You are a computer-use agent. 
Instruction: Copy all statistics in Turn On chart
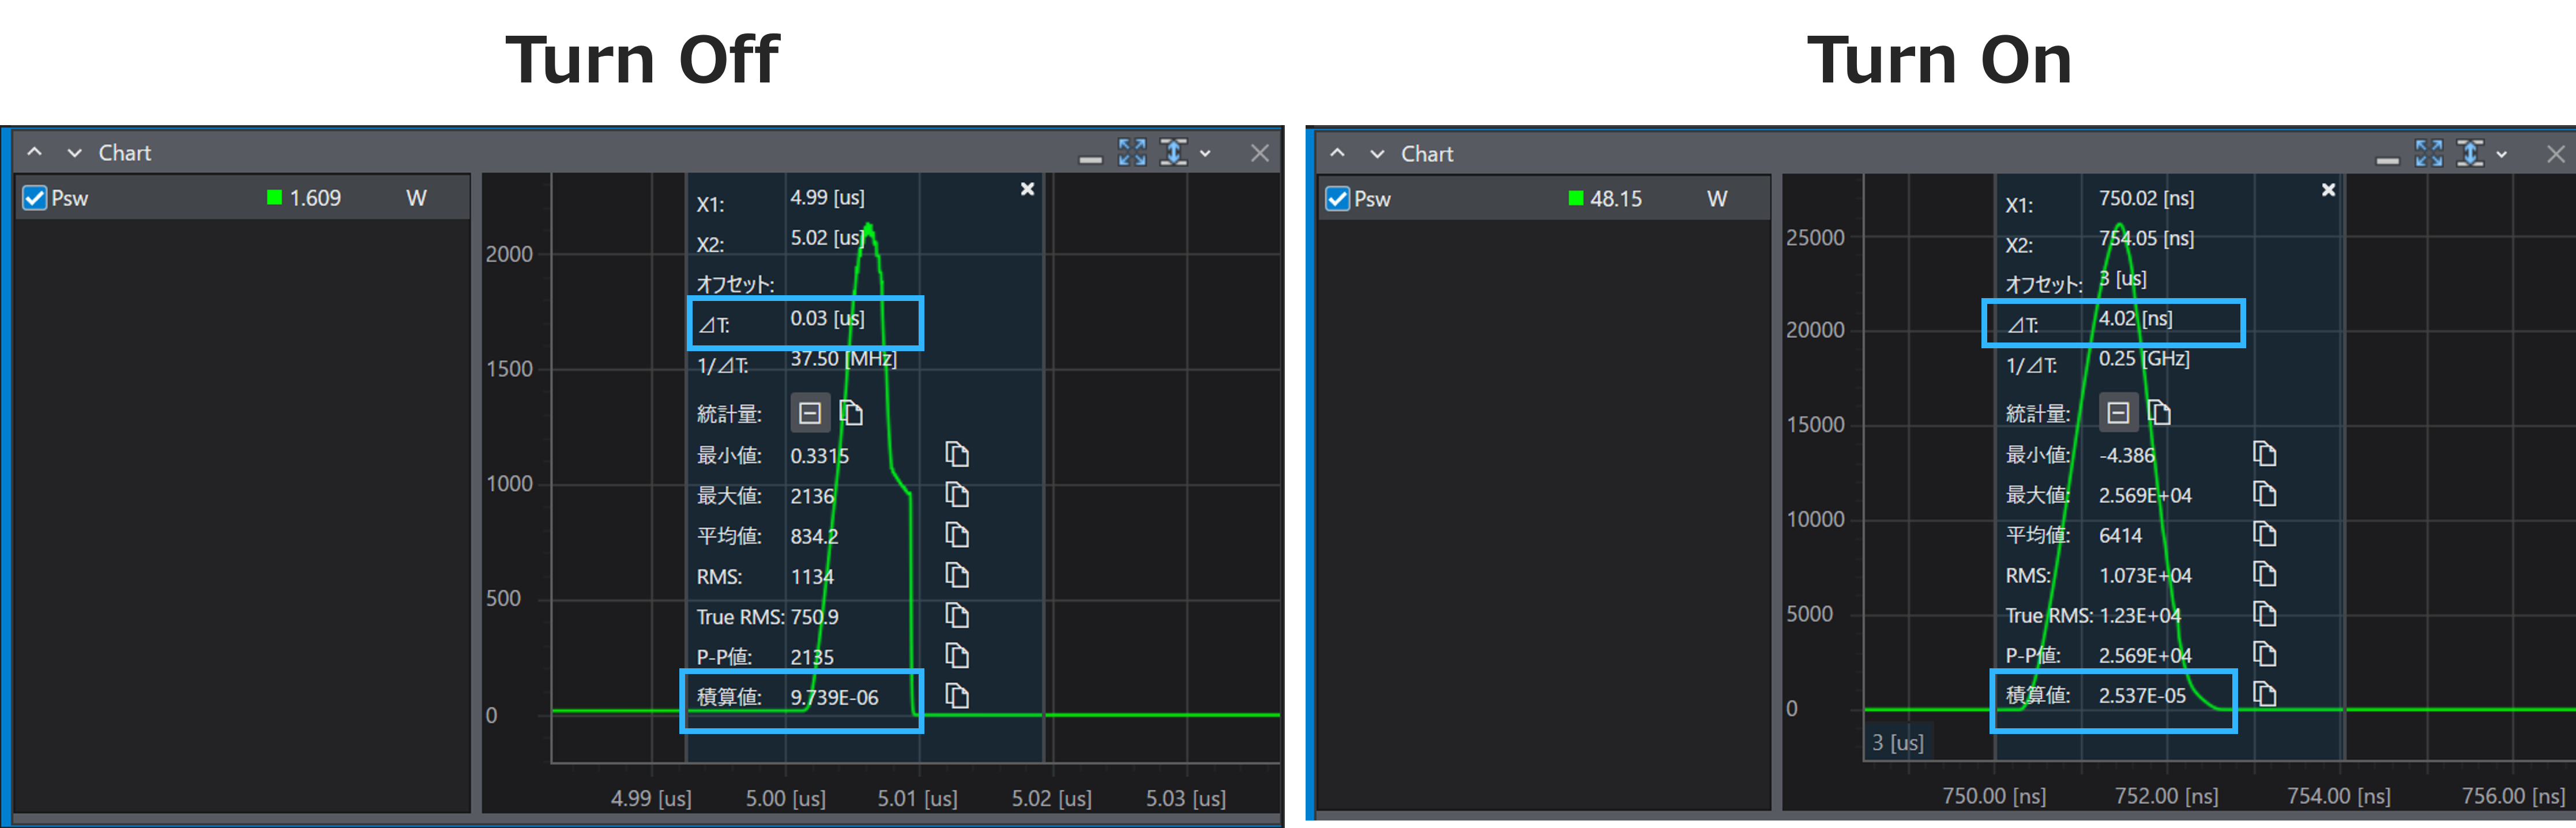click(2159, 412)
